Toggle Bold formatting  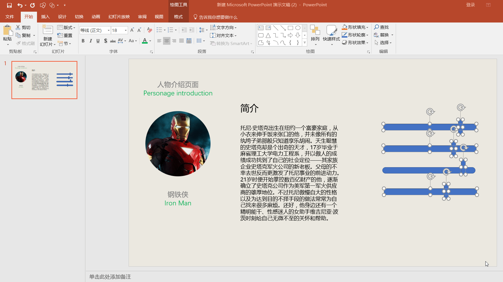tap(83, 41)
